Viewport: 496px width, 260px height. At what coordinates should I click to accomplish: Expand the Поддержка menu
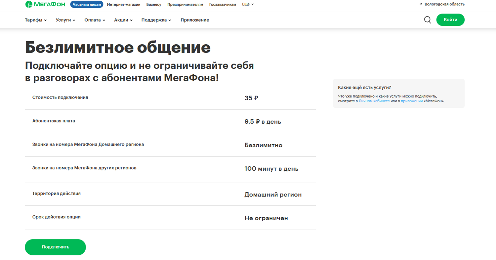[x=156, y=20]
